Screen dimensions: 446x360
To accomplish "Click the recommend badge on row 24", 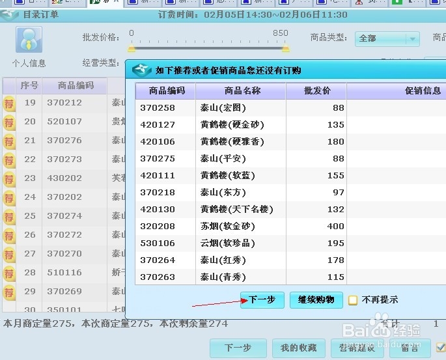I will [x=9, y=198].
